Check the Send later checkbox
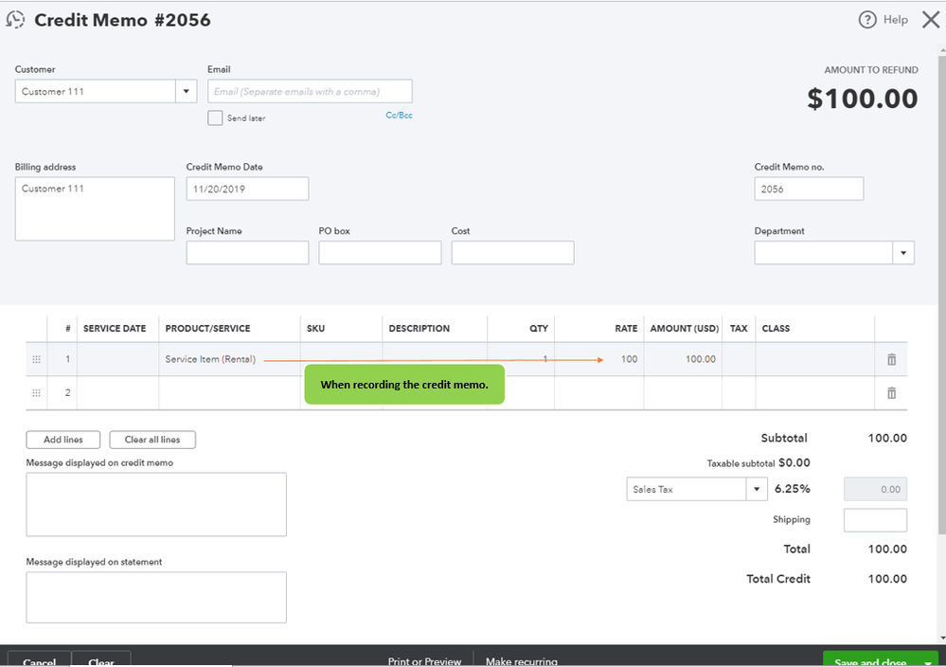946x667 pixels. tap(215, 117)
